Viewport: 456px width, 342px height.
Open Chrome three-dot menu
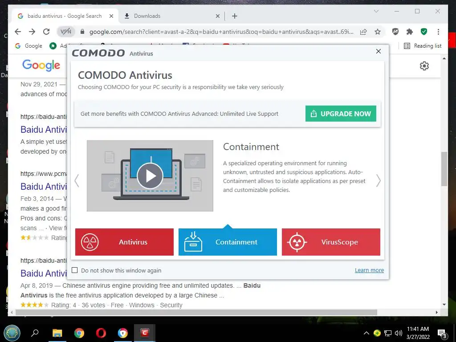pyautogui.click(x=438, y=32)
